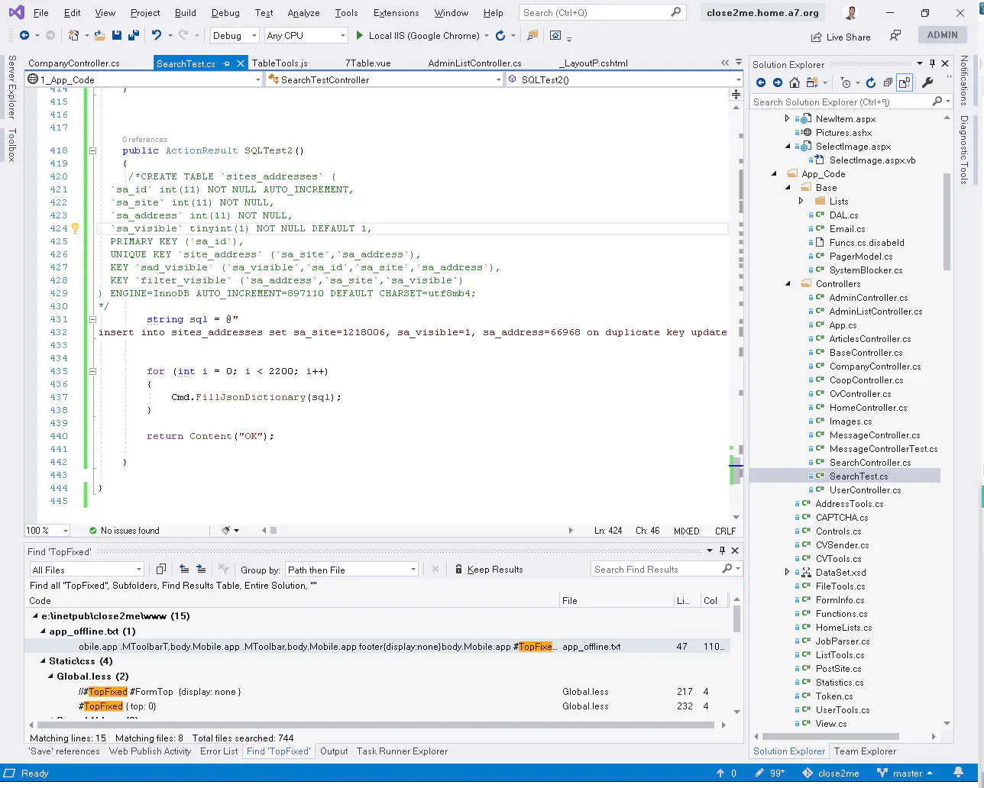984x788 pixels.
Task: Toggle pin on SearchTest.cs tab
Action: [227, 63]
